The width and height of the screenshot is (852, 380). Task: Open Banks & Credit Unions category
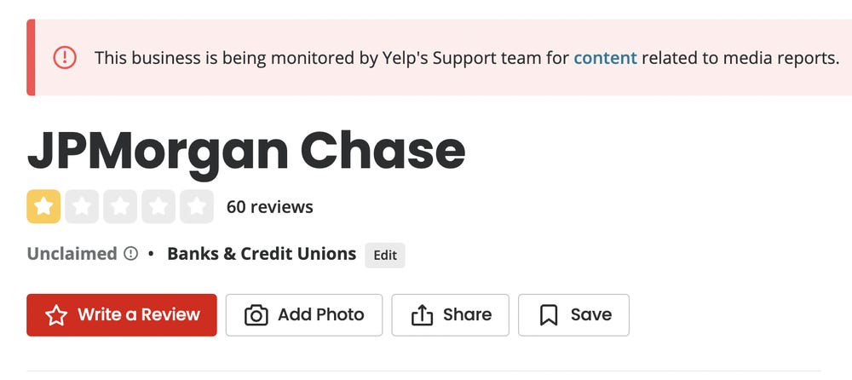coord(262,254)
